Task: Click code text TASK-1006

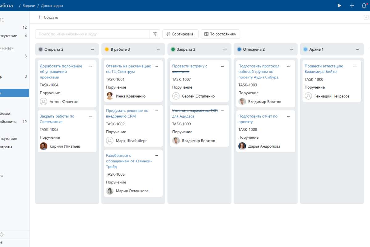Action: [x=115, y=174]
